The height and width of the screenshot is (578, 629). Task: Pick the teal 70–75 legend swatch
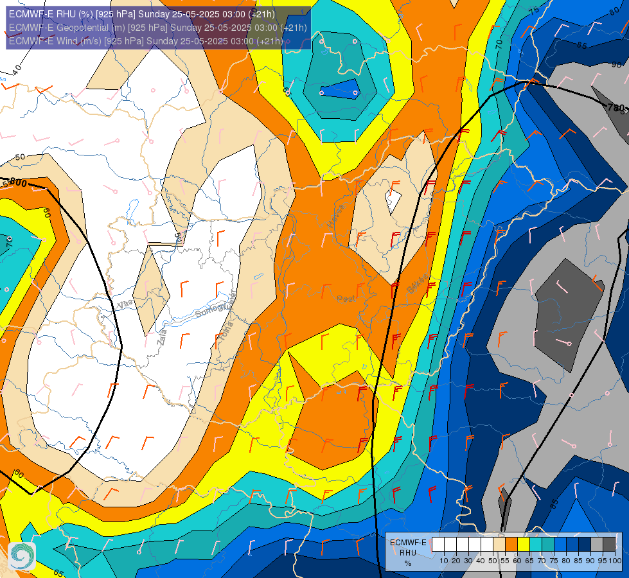548,545
